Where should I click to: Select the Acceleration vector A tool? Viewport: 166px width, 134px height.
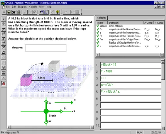[x=3, y=39]
